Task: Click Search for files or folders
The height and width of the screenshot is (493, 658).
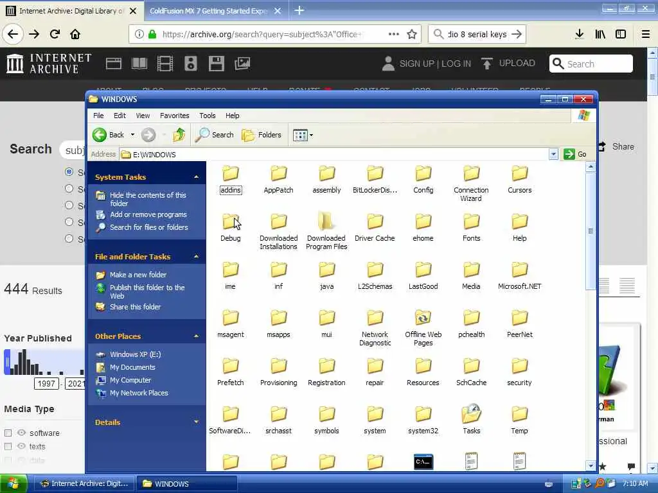Action: [x=149, y=227]
